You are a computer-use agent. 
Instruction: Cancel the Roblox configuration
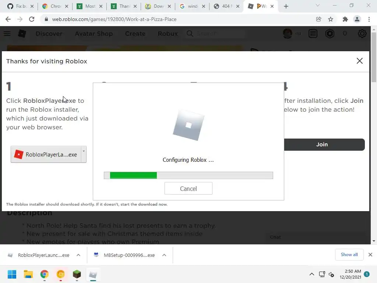(x=188, y=188)
